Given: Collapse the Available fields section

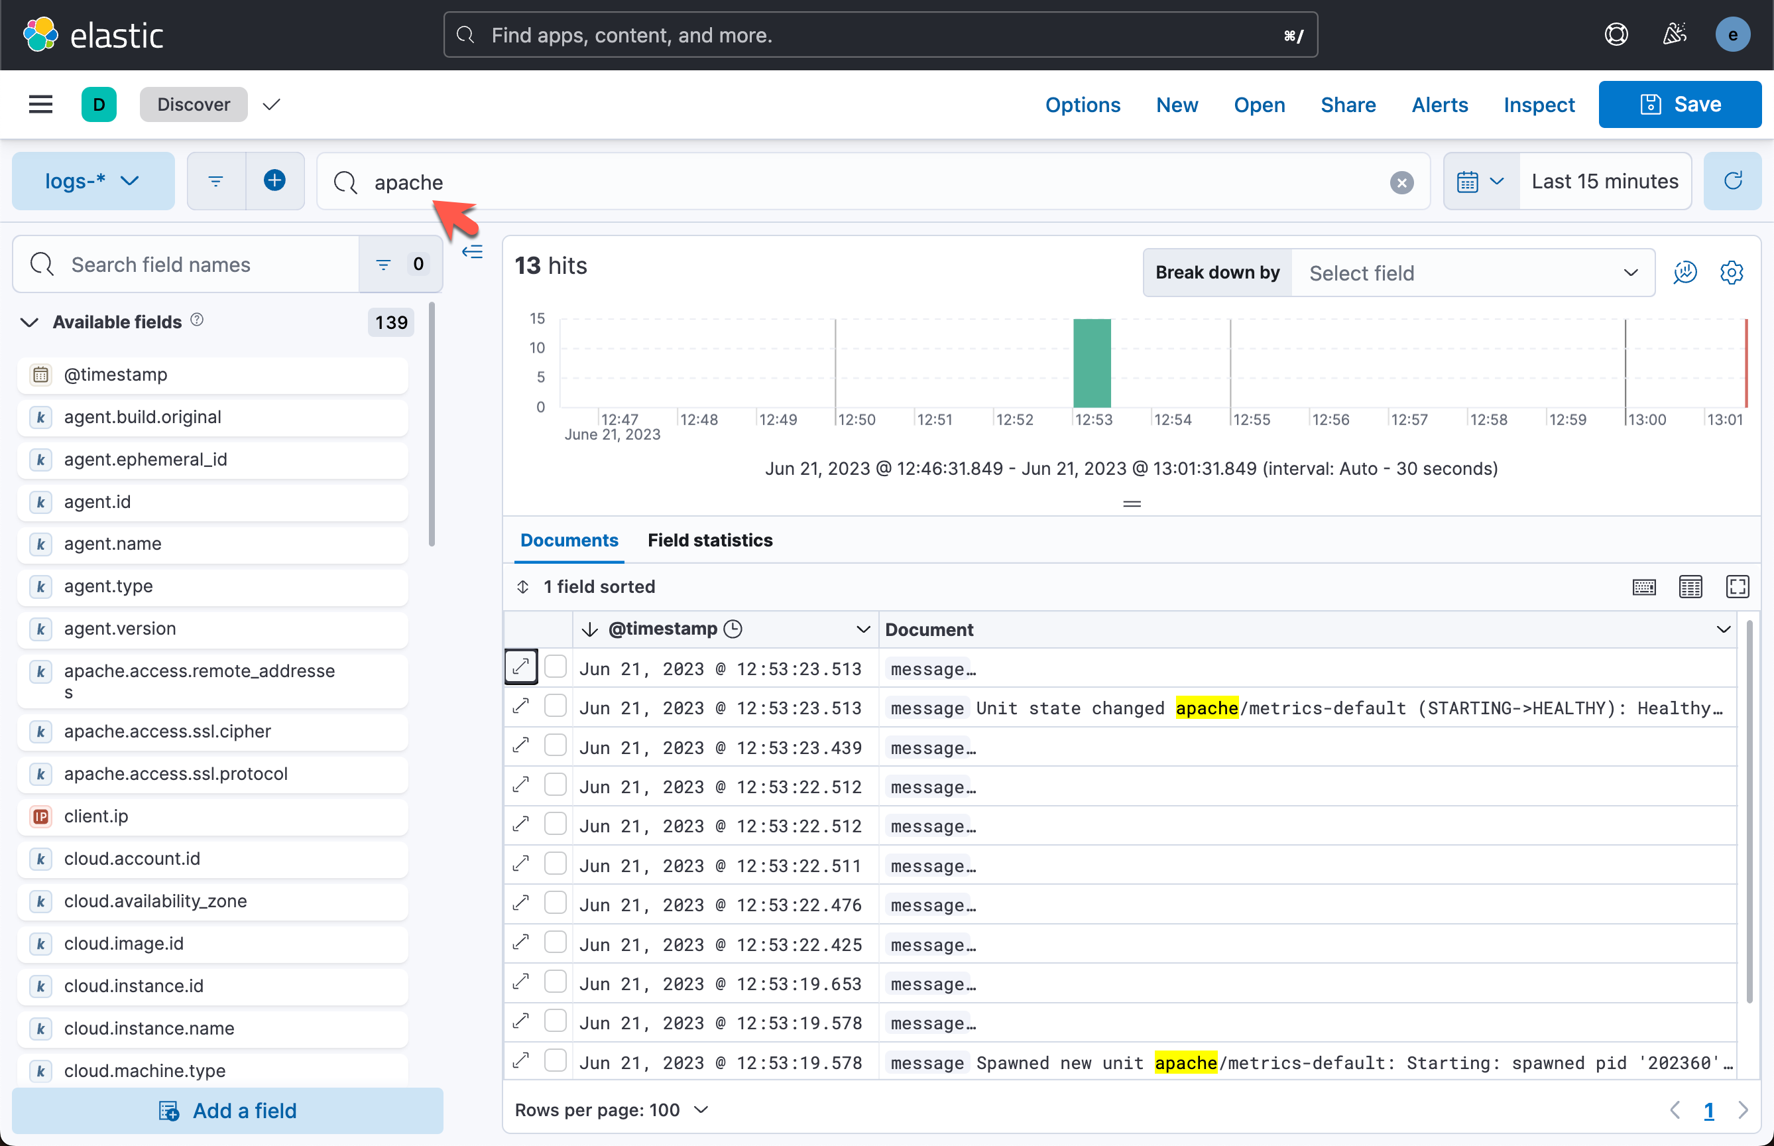Looking at the screenshot, I should click(29, 322).
